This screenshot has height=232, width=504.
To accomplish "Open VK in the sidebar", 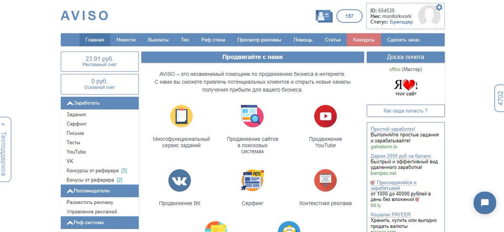I will coord(70,161).
